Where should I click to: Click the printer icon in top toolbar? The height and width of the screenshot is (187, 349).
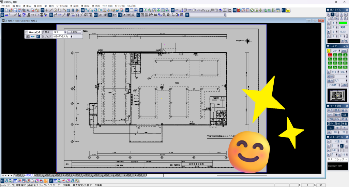coord(24,10)
